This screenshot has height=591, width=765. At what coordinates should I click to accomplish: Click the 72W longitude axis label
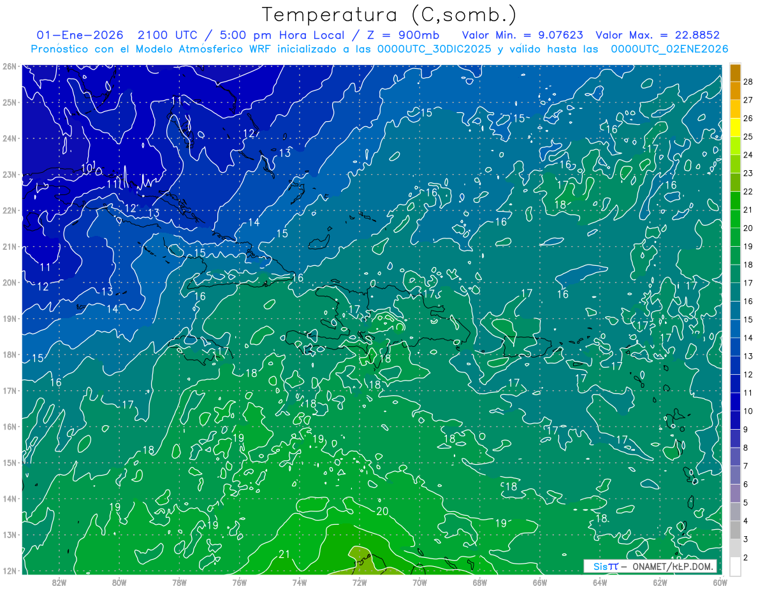pyautogui.click(x=360, y=582)
